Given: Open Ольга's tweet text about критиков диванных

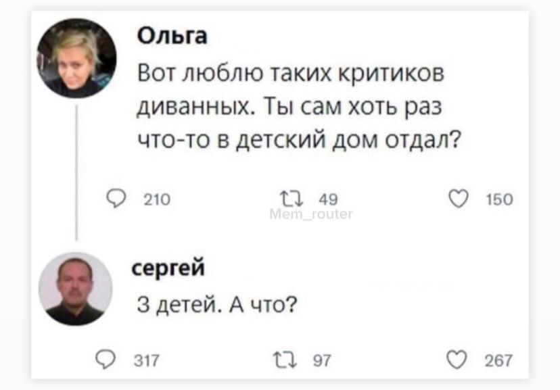Looking at the screenshot, I should coord(300,106).
